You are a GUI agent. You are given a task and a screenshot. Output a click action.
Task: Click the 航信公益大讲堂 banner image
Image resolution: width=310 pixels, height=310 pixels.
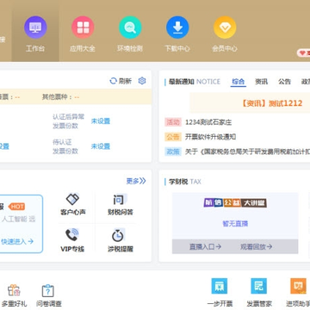coord(235,203)
